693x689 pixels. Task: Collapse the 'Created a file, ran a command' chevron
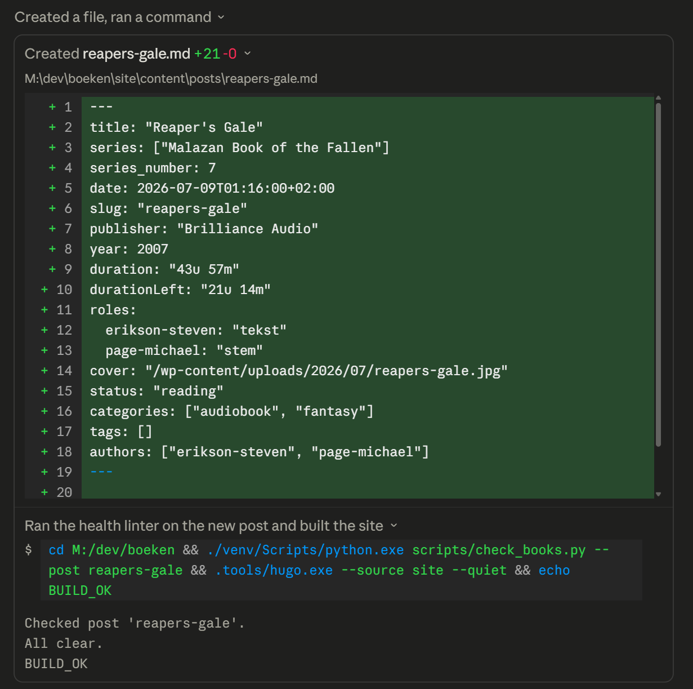point(221,17)
